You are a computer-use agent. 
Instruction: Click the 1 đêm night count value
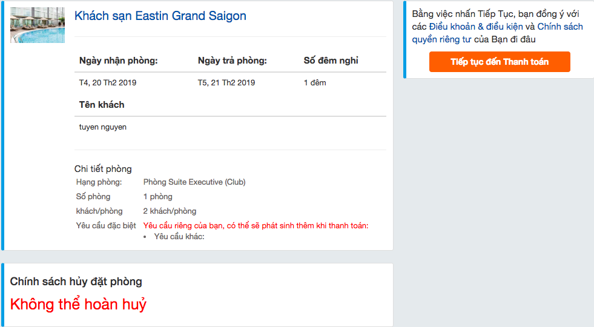(x=315, y=83)
